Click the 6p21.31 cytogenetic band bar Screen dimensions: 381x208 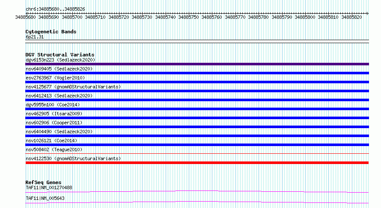pos(197,41)
